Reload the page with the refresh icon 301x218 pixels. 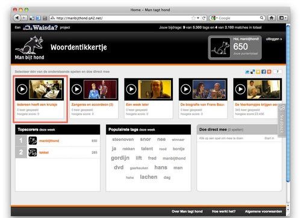[x=204, y=18]
